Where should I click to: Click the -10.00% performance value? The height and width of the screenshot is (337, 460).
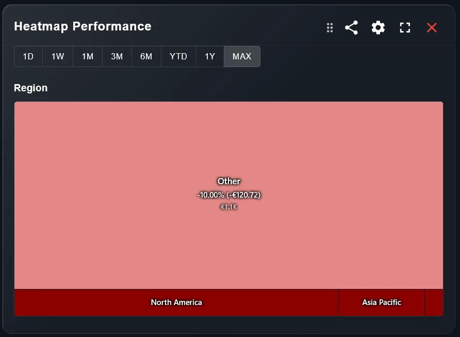click(228, 195)
